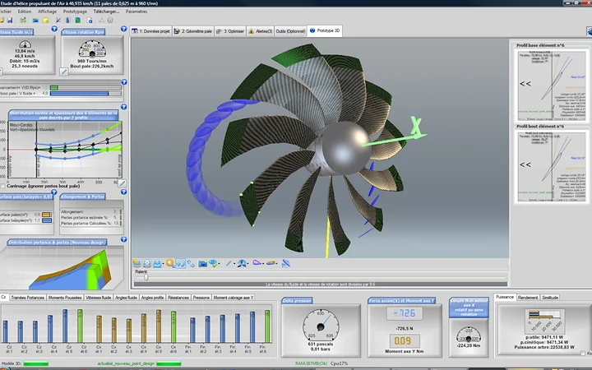Click help arrow beside Vitesse fluide panel
The height and width of the screenshot is (370, 592).
pyautogui.click(x=54, y=29)
